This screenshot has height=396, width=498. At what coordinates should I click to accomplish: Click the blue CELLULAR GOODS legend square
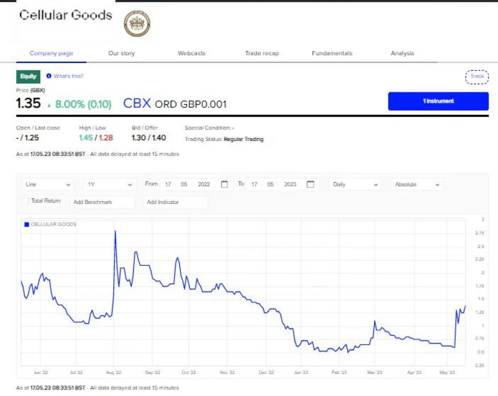point(25,224)
